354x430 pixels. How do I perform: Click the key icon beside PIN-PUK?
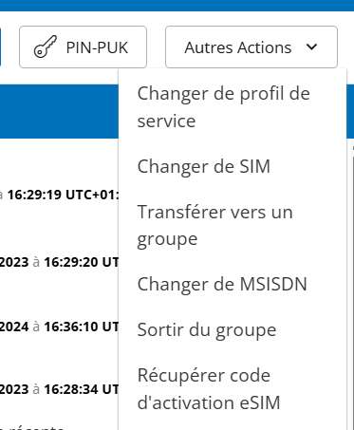click(46, 47)
